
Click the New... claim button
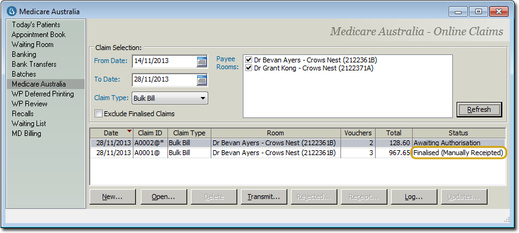tap(112, 197)
